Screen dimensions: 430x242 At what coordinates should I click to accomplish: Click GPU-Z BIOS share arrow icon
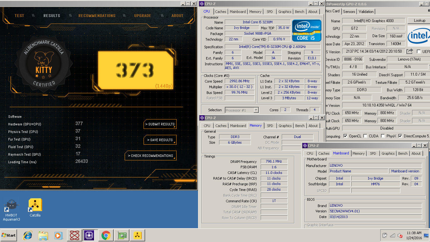[x=410, y=51]
